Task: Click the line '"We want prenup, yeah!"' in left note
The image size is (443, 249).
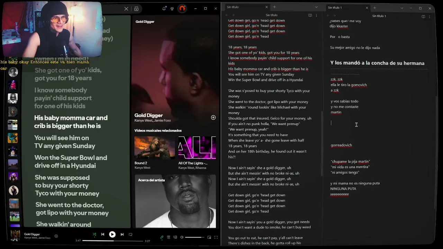Action: pyautogui.click(x=248, y=129)
